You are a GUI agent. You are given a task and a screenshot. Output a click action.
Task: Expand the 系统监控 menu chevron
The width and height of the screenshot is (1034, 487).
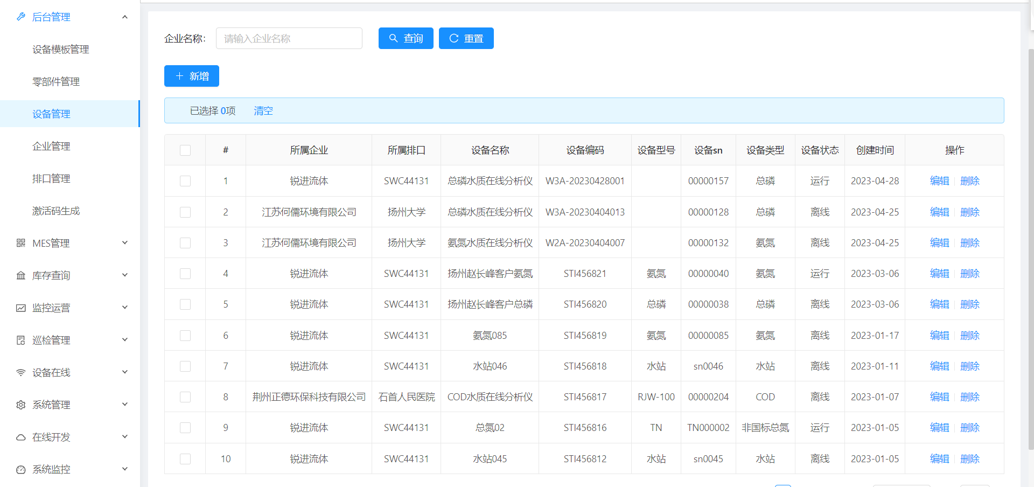(x=125, y=469)
